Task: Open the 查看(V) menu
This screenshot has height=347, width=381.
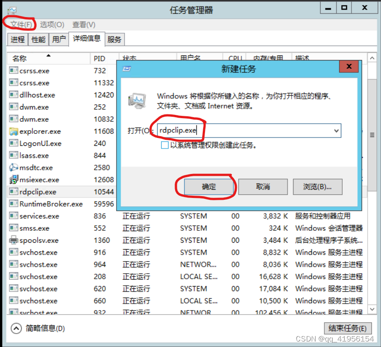Action: click(x=84, y=24)
